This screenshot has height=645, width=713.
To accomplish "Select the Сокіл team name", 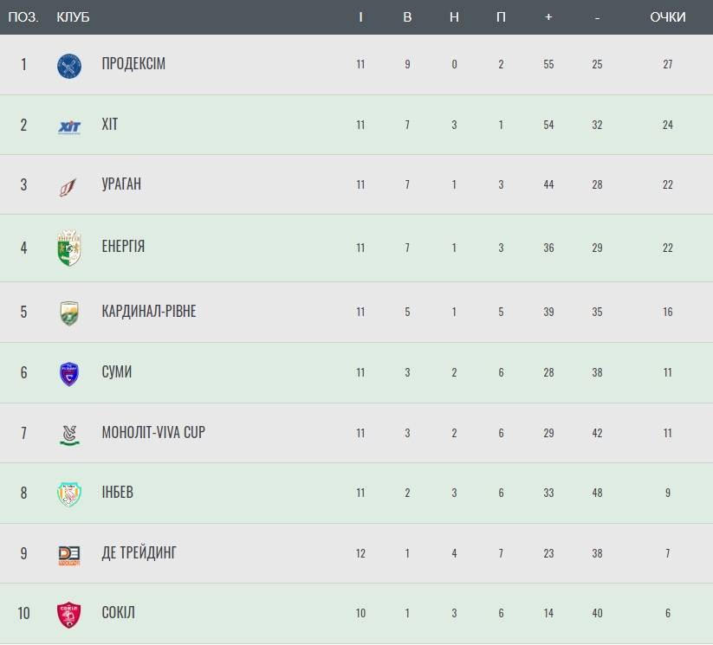I will click(x=119, y=612).
